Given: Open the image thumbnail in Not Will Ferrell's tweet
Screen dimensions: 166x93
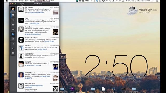Looking at the screenshot, I should tap(55, 78).
